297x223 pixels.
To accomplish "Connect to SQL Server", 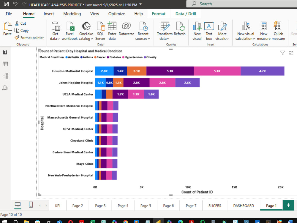I will pos(100,31).
